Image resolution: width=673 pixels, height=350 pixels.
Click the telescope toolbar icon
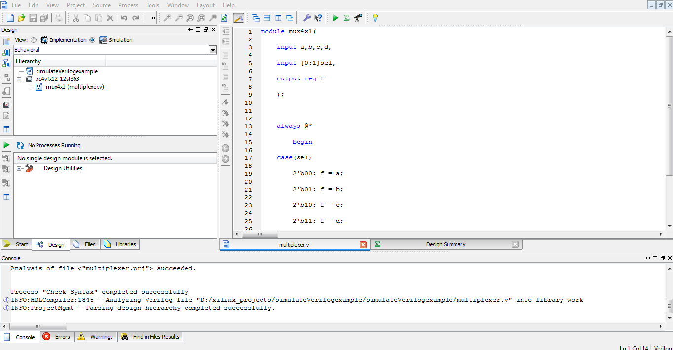pos(358,18)
